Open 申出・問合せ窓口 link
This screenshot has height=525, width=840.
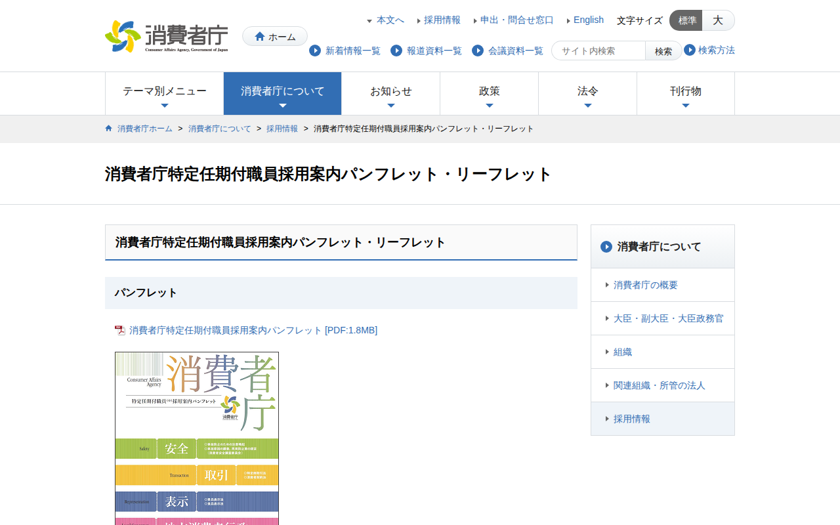point(517,20)
